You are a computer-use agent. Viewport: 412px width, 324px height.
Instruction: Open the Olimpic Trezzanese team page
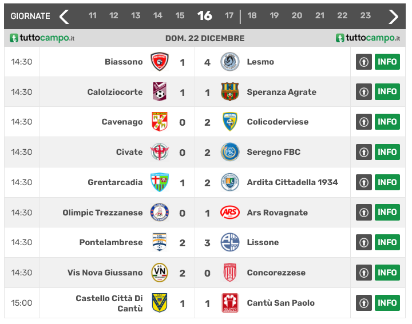102,213
